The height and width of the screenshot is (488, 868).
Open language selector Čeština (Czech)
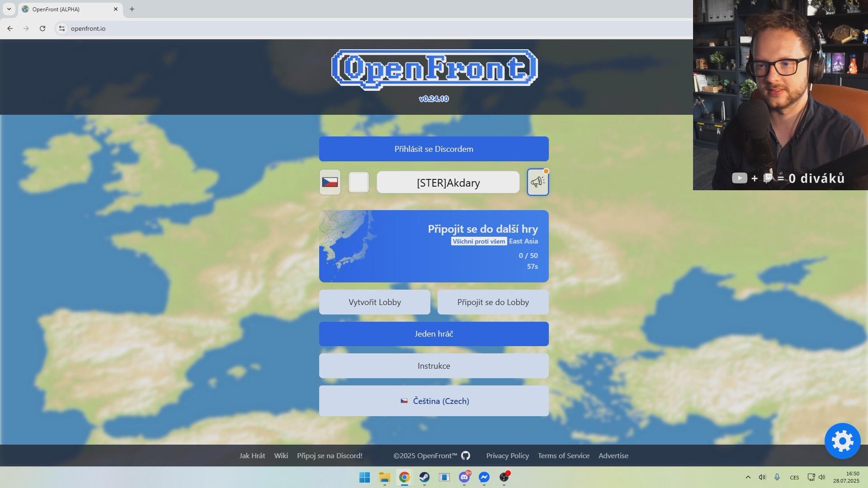pyautogui.click(x=434, y=401)
